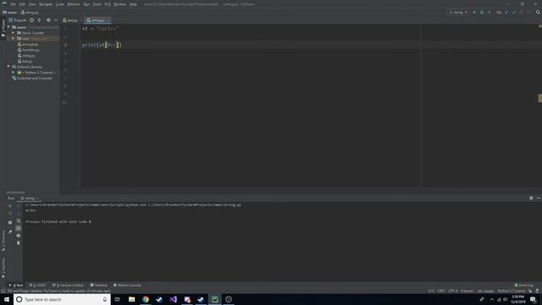Select function.py in project tree
The height and width of the screenshot is (305, 542).
click(29, 50)
